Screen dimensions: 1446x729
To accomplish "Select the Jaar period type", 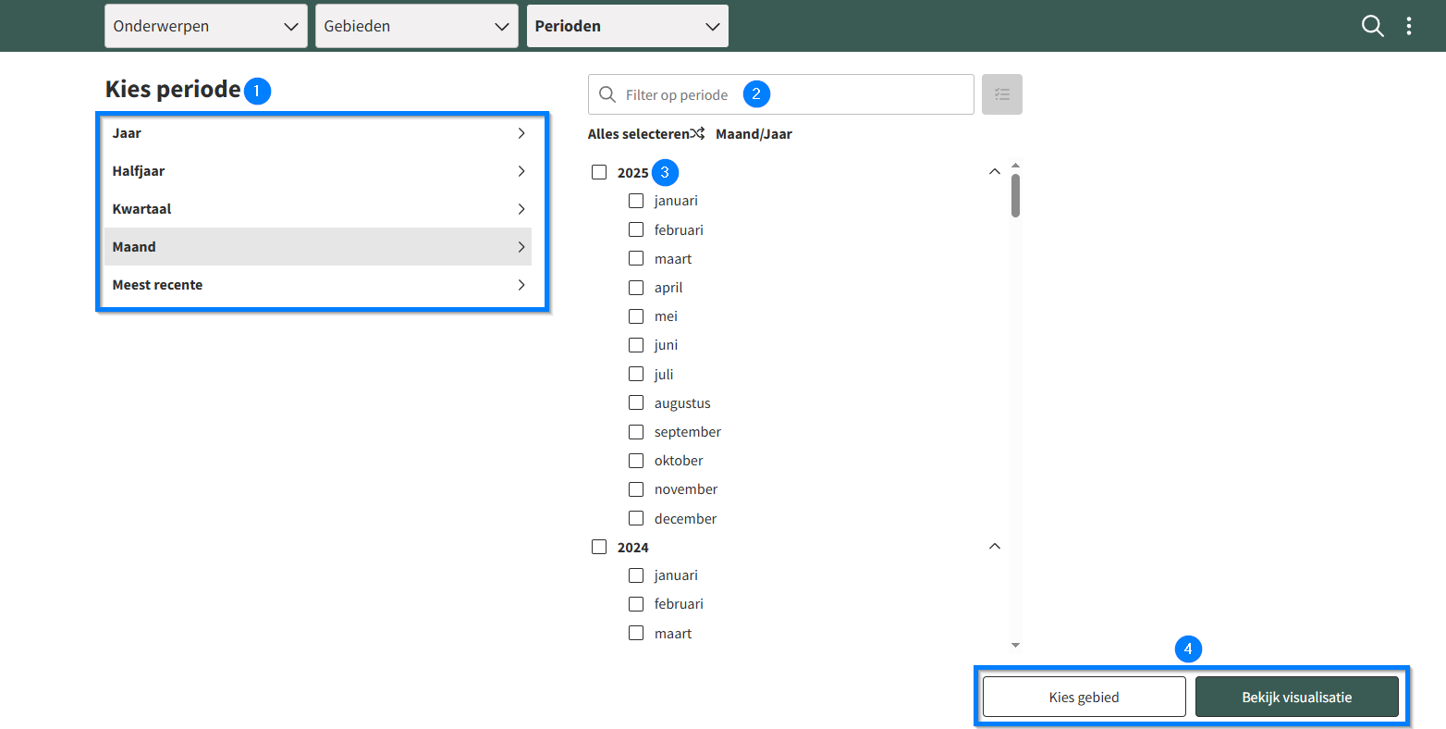I will pos(318,133).
